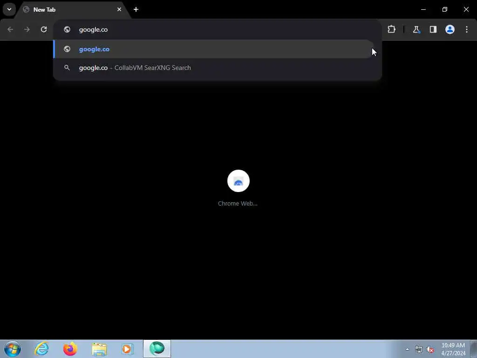This screenshot has height=358, width=477.
Task: Reload the page with the refresh icon
Action: [x=44, y=29]
